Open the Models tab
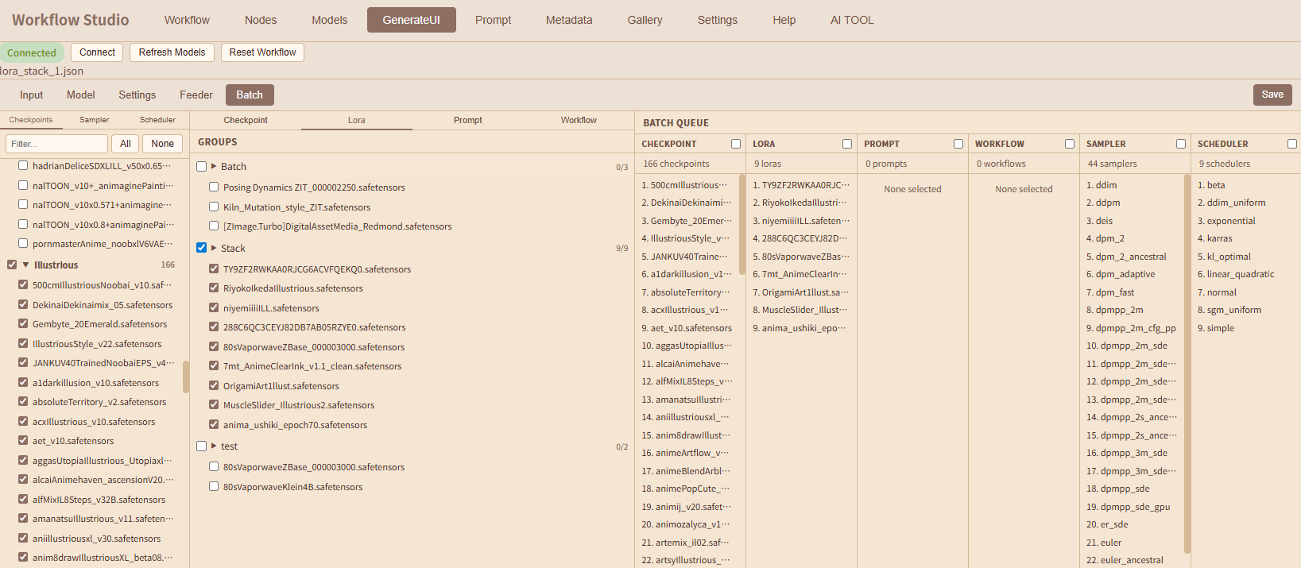This screenshot has width=1301, height=568. coord(330,20)
